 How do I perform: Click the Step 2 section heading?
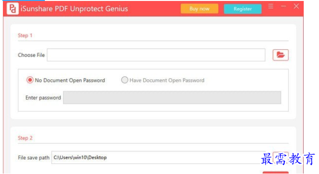25,138
